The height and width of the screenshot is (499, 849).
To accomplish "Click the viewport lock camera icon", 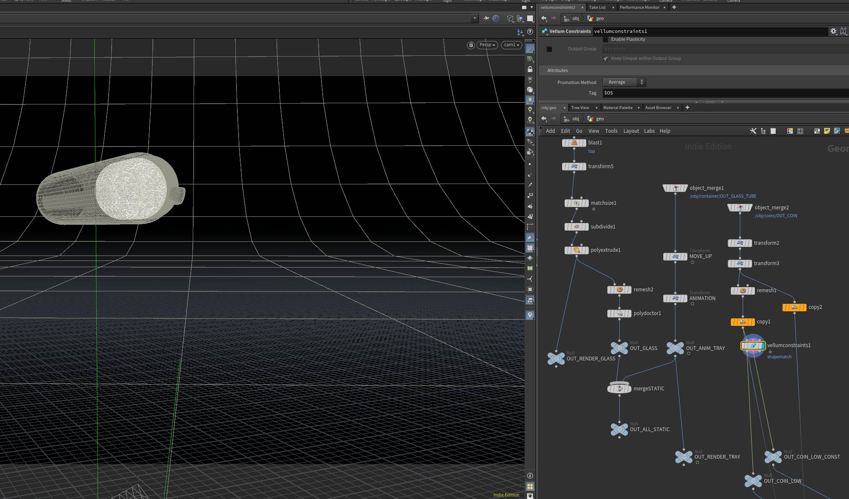I will [471, 45].
